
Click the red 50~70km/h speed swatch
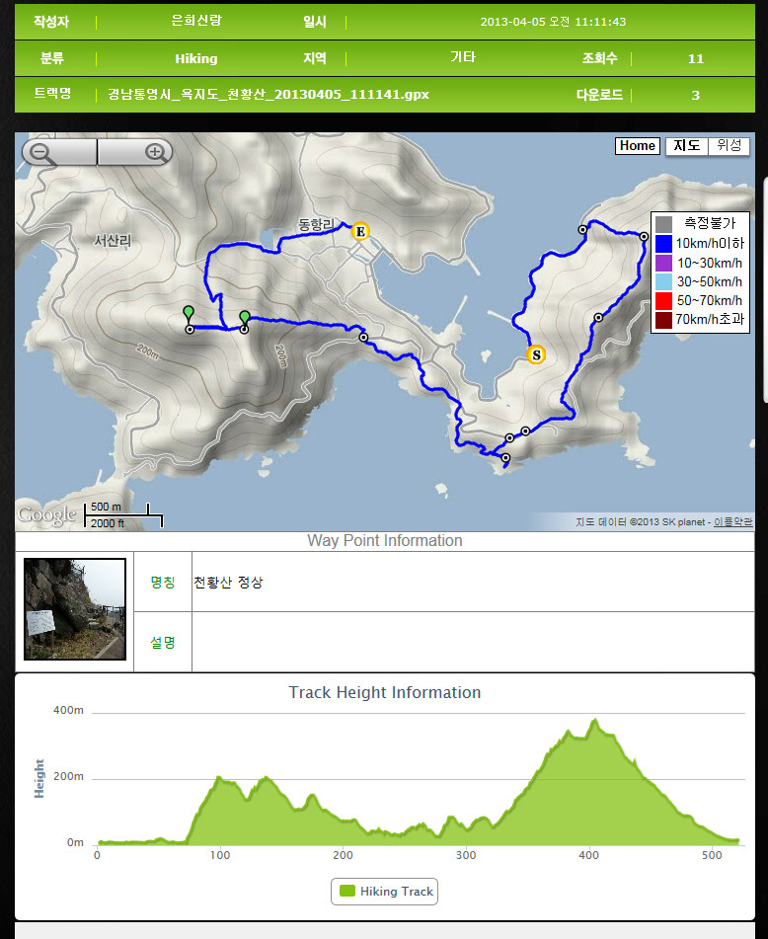coord(663,300)
